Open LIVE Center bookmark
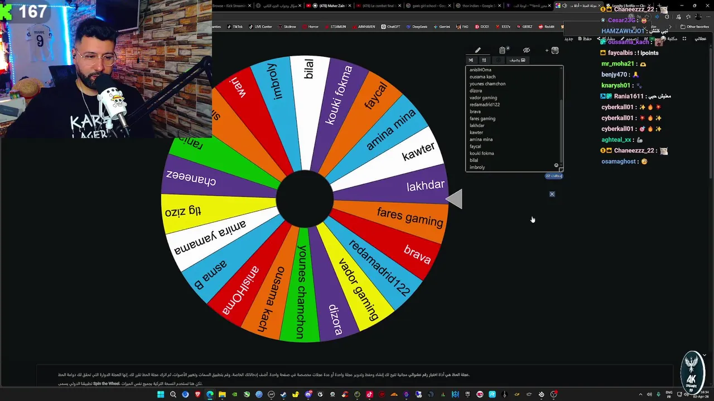This screenshot has width=714, height=401. click(x=260, y=26)
